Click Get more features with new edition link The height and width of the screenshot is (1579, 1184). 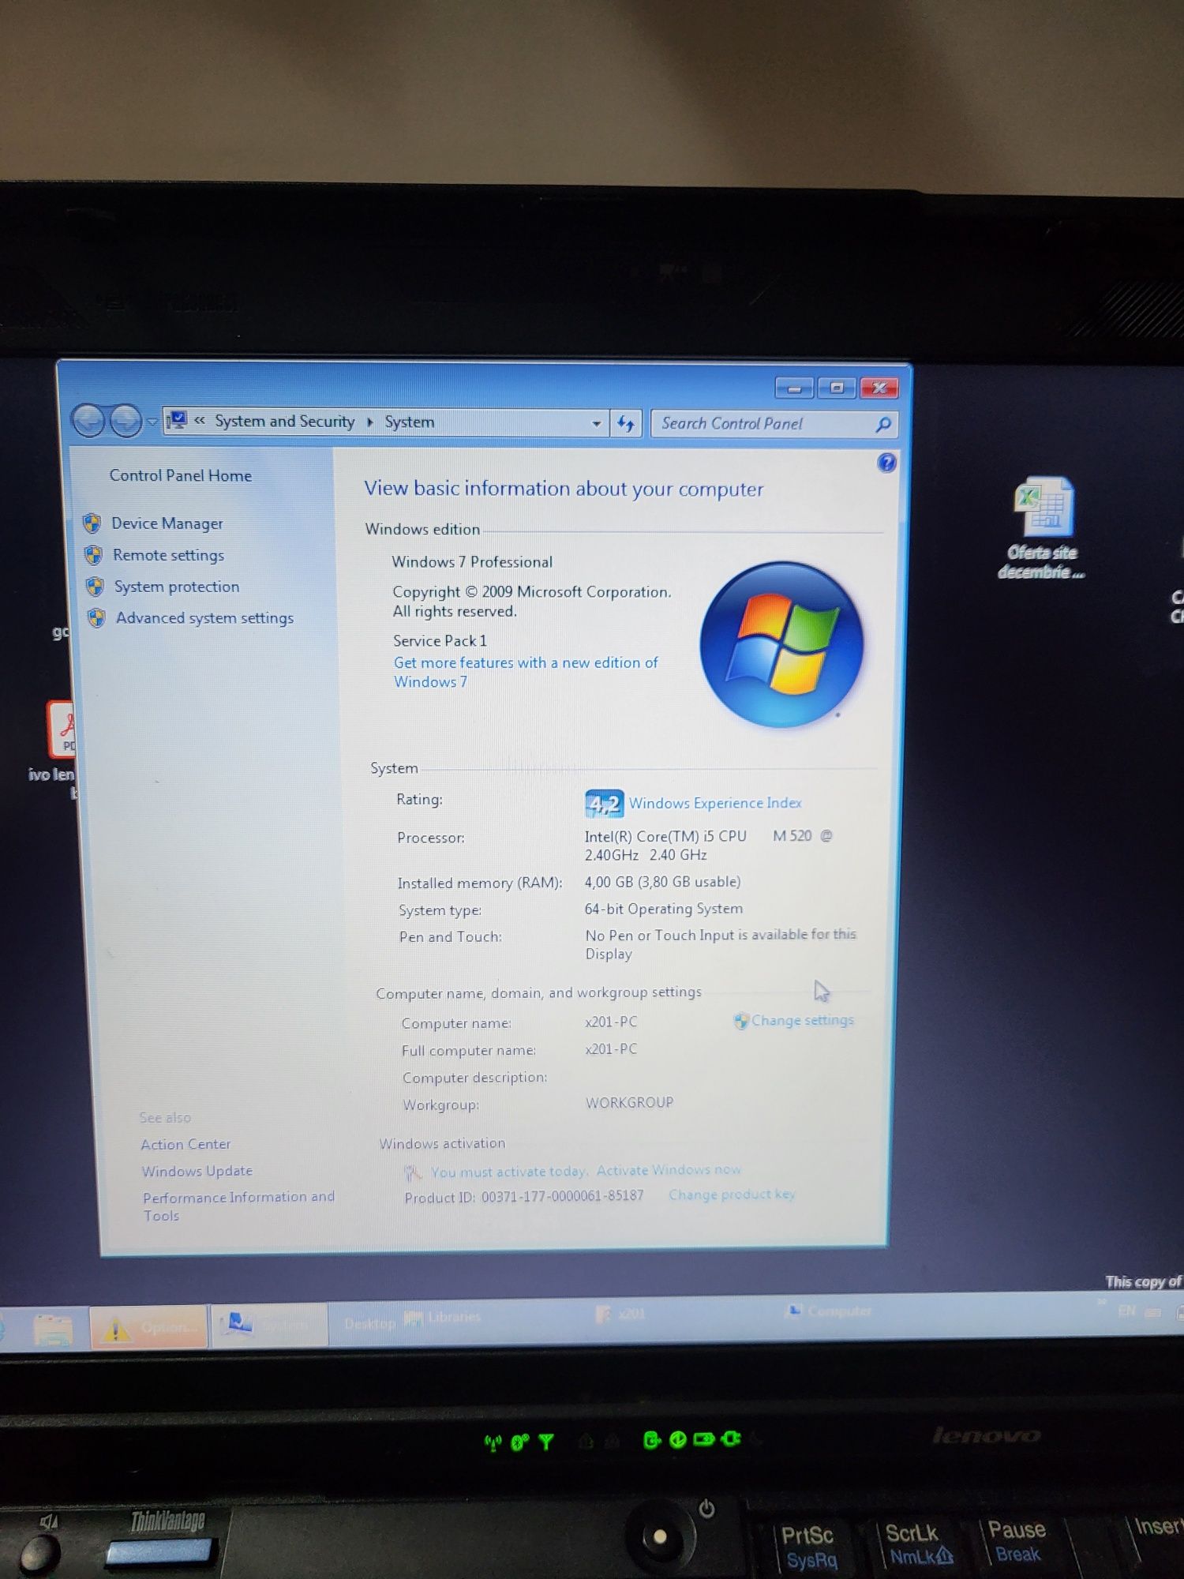[x=526, y=672]
